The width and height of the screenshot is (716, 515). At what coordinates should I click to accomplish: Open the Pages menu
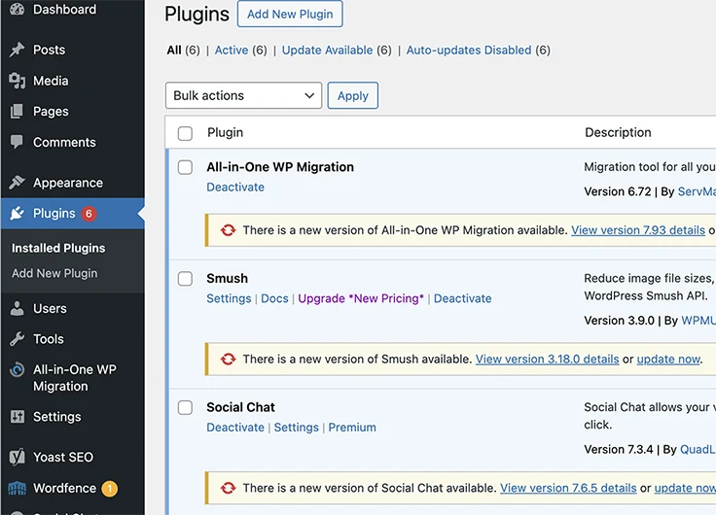(x=51, y=112)
